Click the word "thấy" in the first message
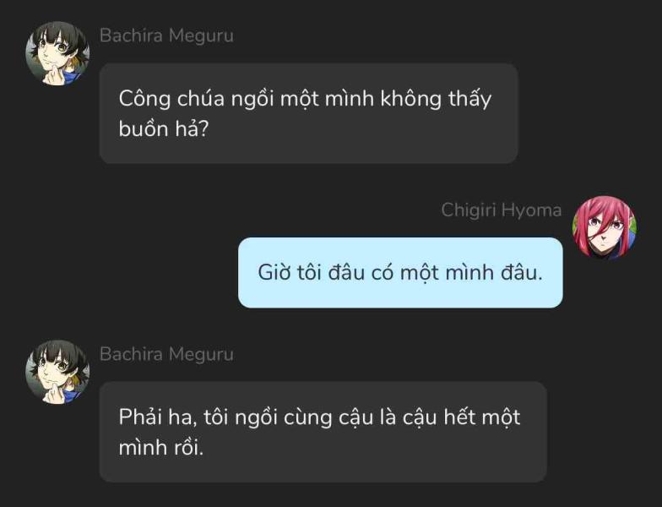Viewport: 662px width, 507px height. point(469,100)
